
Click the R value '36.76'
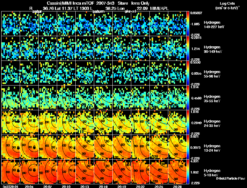pyautogui.click(x=48, y=9)
